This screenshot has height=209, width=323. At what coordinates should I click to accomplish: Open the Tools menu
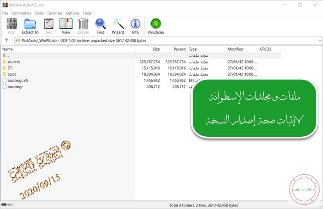click(39, 13)
